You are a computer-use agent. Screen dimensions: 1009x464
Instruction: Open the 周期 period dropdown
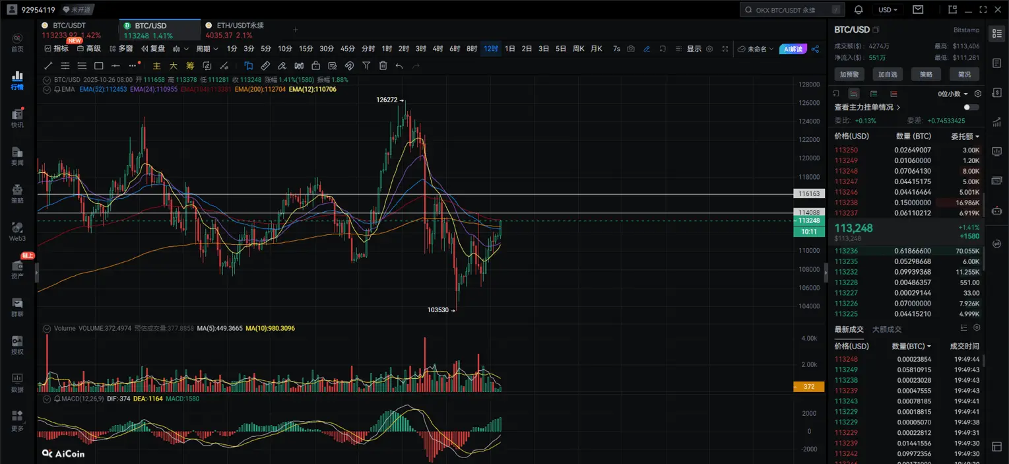pyautogui.click(x=207, y=49)
